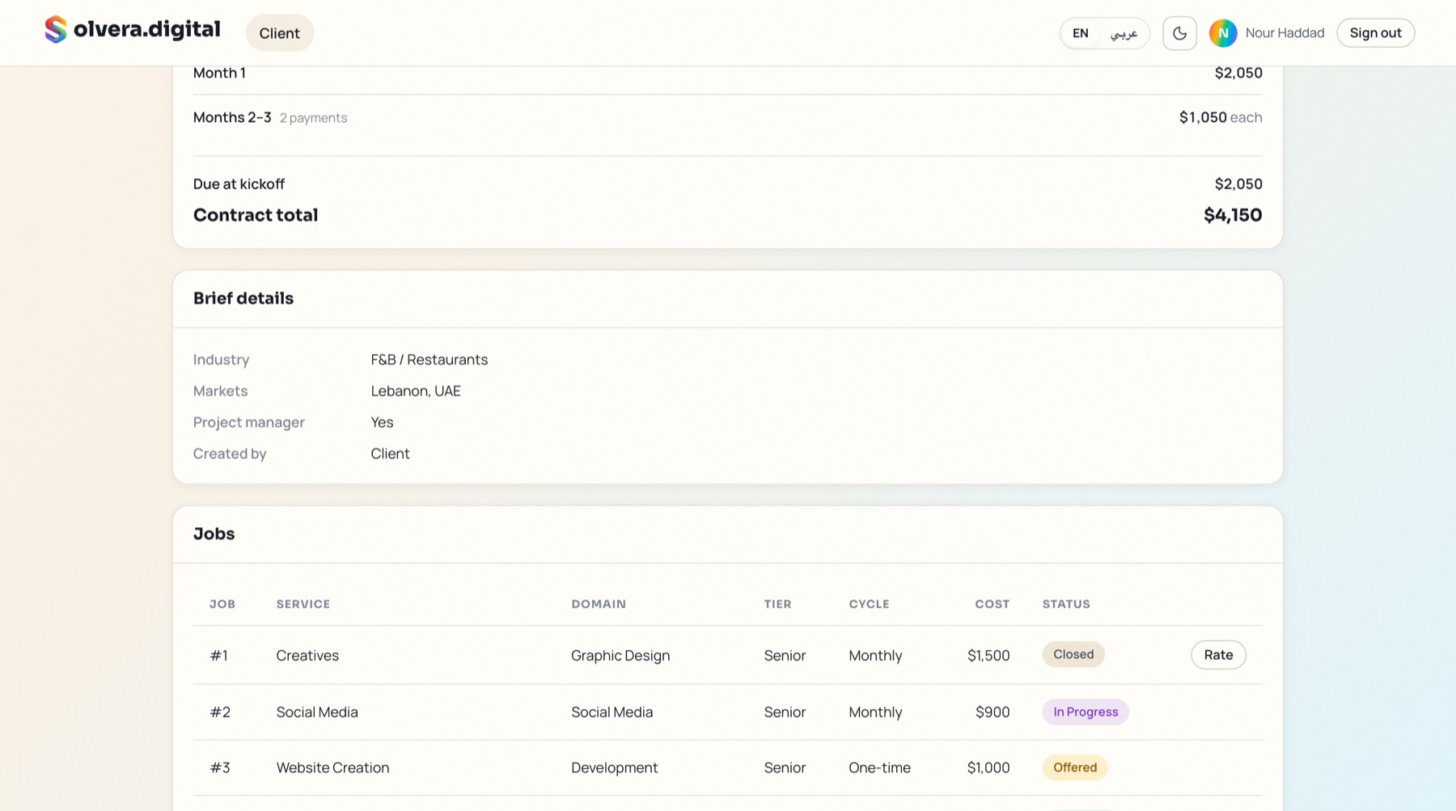1456x811 pixels.
Task: Click the COST column header
Action: pyautogui.click(x=993, y=604)
